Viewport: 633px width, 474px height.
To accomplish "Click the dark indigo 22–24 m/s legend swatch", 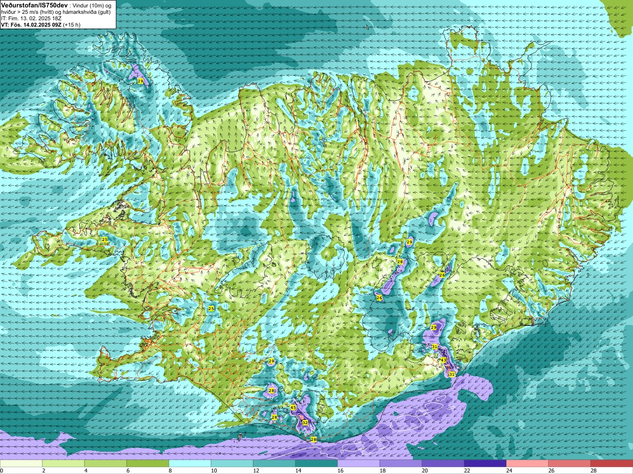I will 485,464.
